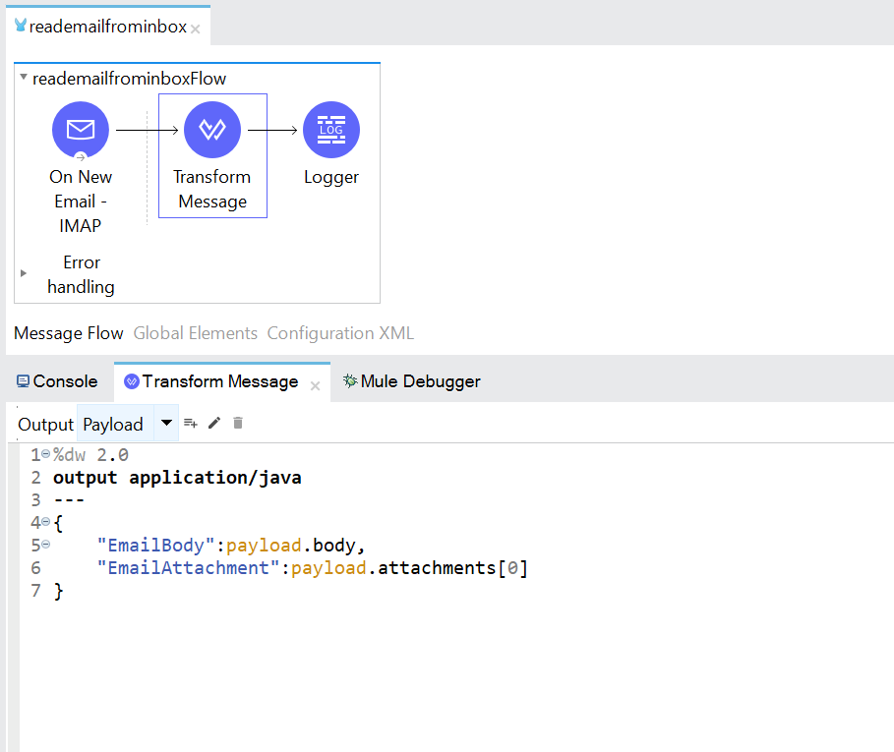894x752 pixels.
Task: Click the add new target icon
Action: click(x=191, y=424)
